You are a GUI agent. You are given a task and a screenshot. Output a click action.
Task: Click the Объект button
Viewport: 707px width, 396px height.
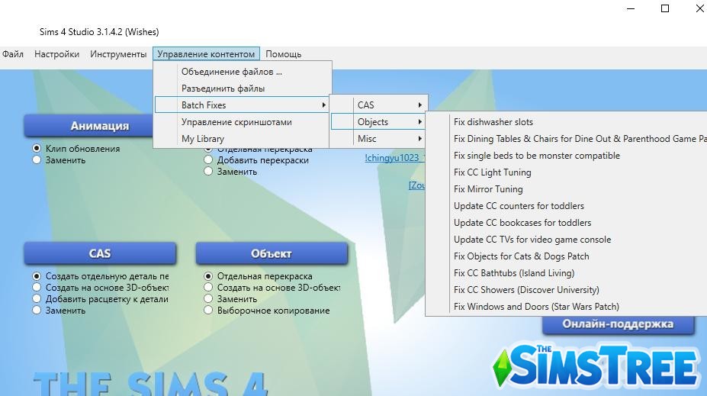pyautogui.click(x=272, y=253)
